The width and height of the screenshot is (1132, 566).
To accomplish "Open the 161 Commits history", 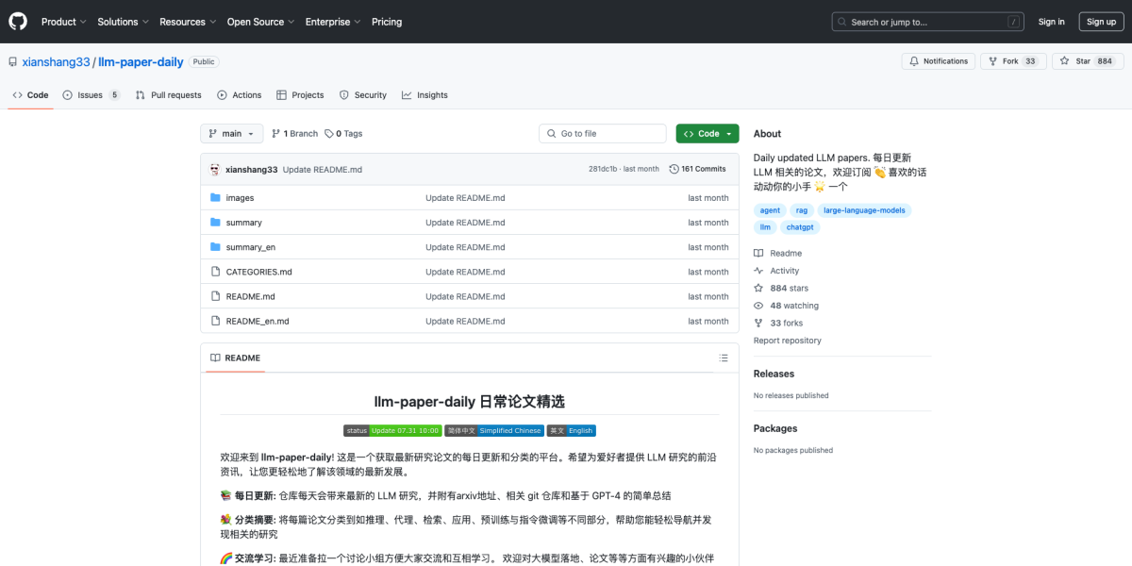I will 698,169.
